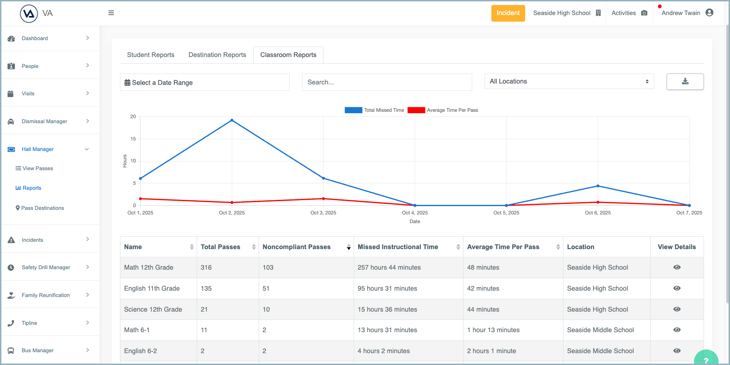
Task: Expand the People menu chevron
Action: coord(88,66)
